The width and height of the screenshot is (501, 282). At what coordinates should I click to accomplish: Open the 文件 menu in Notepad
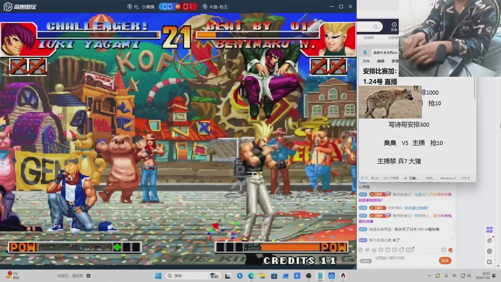pyautogui.click(x=366, y=61)
